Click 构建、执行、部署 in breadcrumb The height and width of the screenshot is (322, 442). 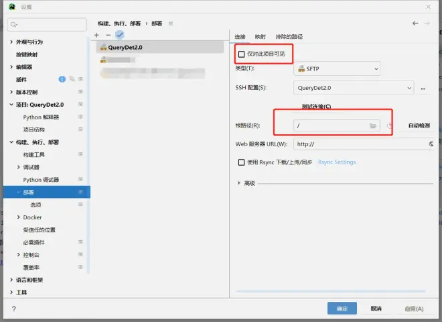pyautogui.click(x=119, y=23)
